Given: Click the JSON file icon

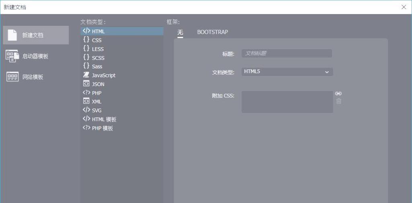Looking at the screenshot, I should click(86, 84).
